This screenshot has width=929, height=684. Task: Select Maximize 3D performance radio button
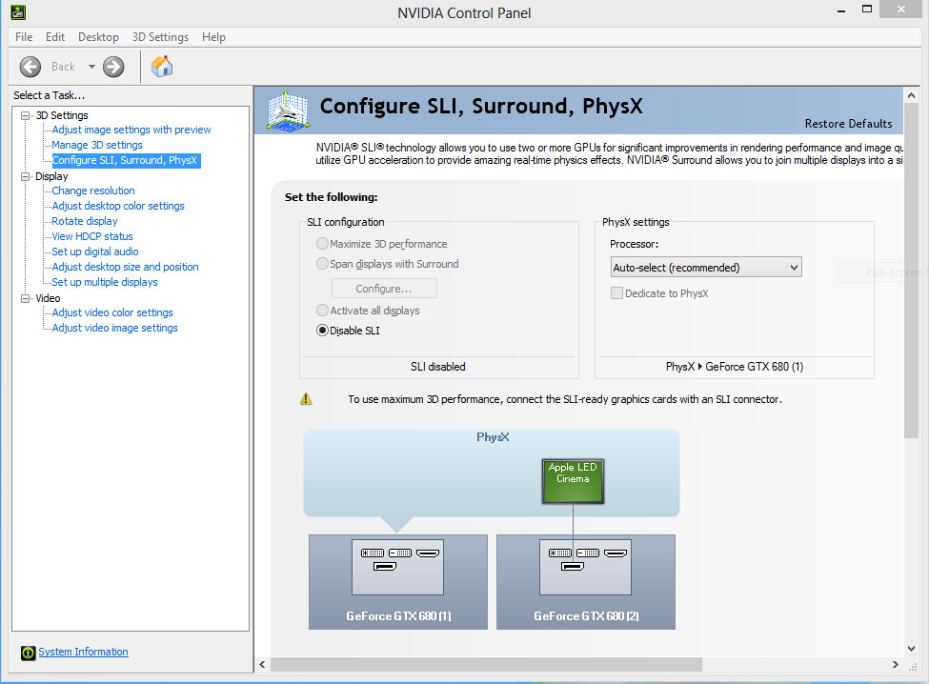tap(322, 243)
